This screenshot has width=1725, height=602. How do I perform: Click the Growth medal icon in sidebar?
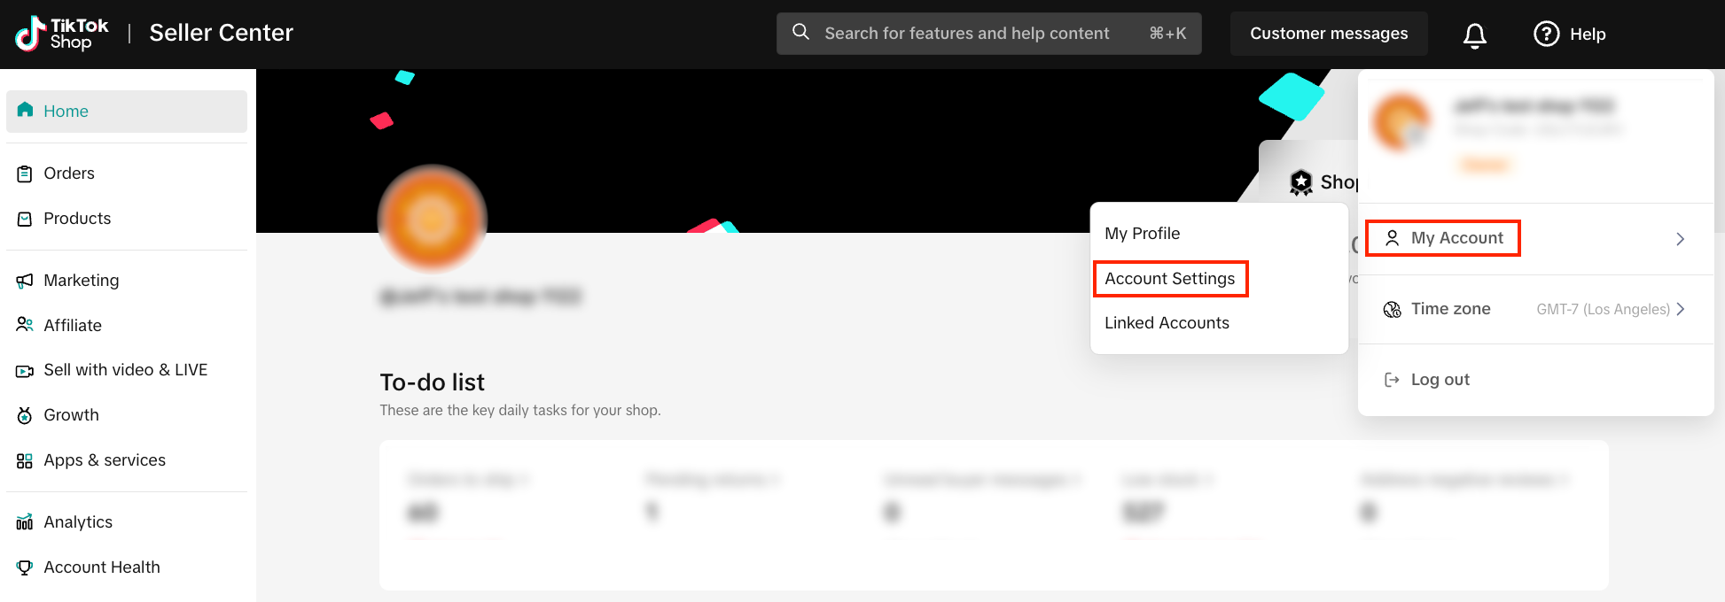(25, 415)
